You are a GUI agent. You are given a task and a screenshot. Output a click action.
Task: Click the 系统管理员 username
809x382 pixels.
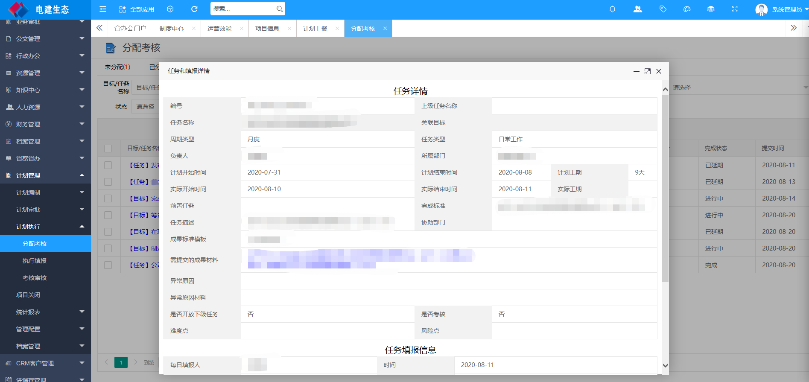point(787,9)
